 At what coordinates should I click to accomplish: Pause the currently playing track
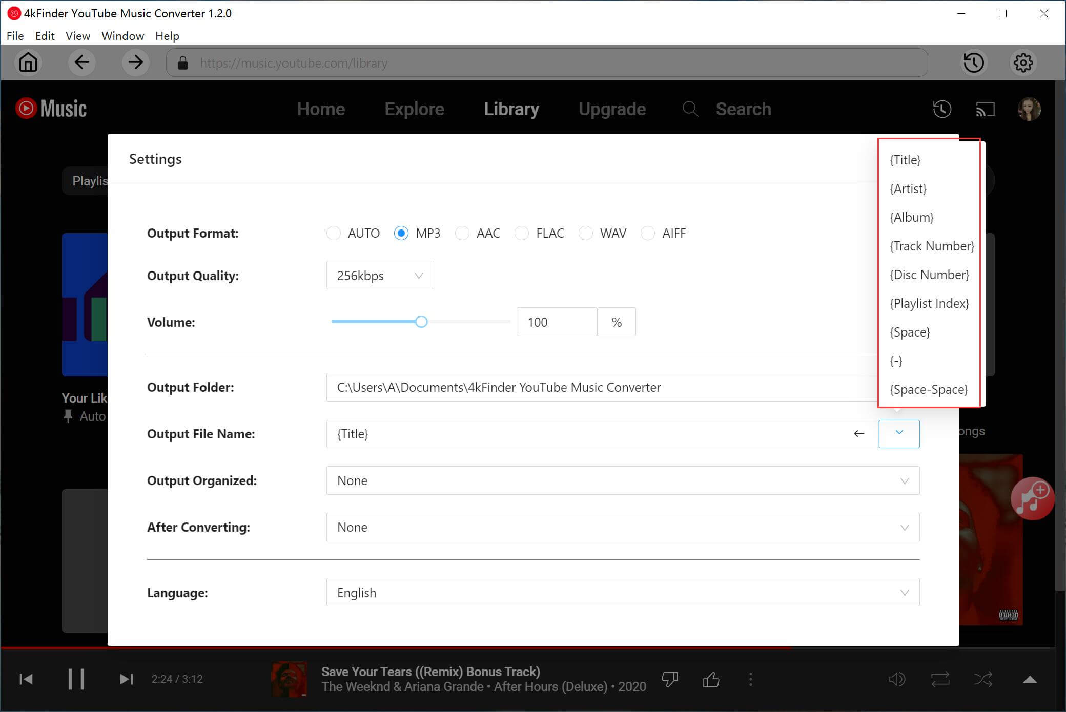[76, 679]
